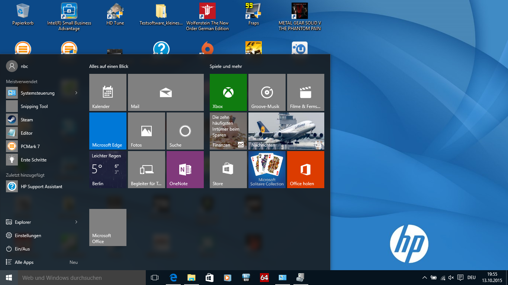Image resolution: width=508 pixels, height=285 pixels.
Task: Click the Windows Start button
Action: 9,278
